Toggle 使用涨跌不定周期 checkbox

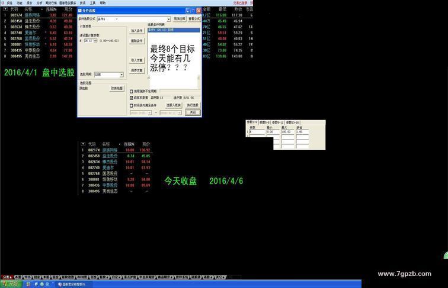pyautogui.click(x=132, y=92)
